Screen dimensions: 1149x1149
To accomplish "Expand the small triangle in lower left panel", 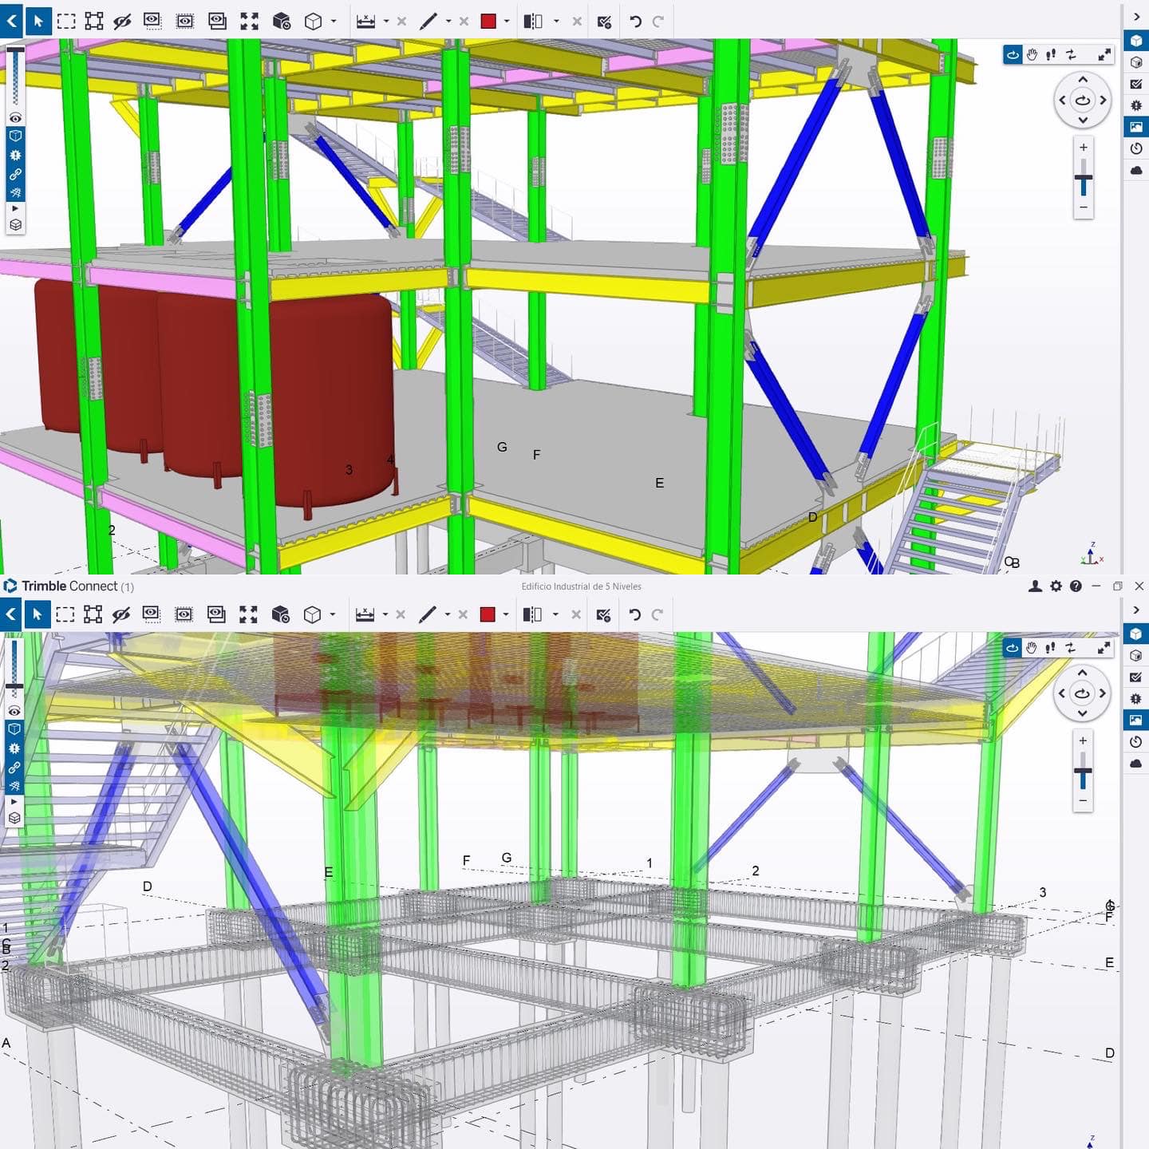I will pyautogui.click(x=14, y=801).
